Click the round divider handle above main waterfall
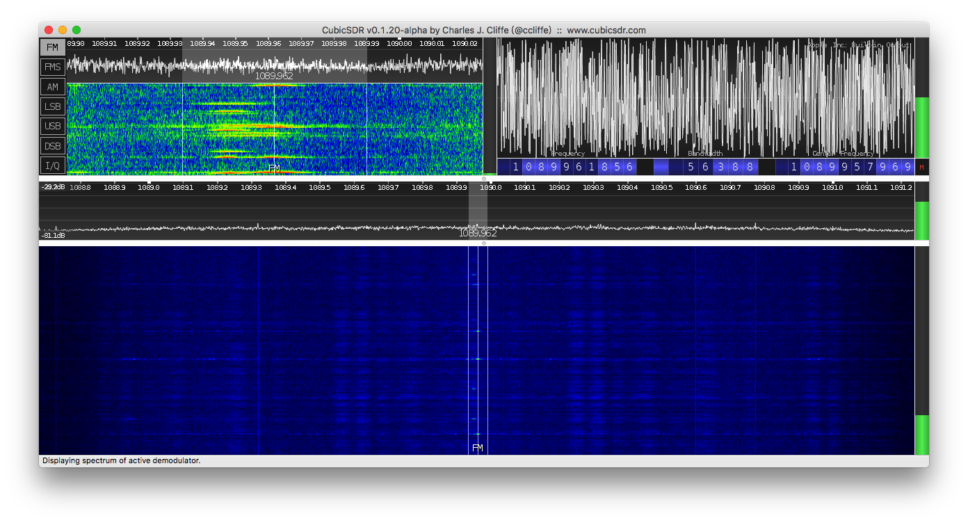Image resolution: width=968 pixels, height=523 pixels. [484, 243]
